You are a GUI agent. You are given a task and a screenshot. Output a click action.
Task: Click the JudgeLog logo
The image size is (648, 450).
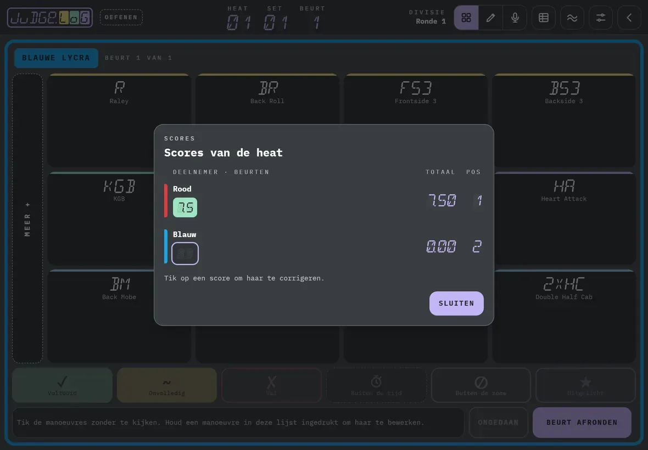click(50, 18)
